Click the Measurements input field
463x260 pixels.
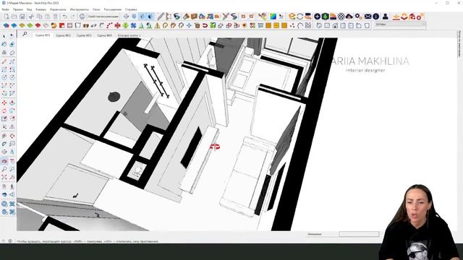(359, 234)
